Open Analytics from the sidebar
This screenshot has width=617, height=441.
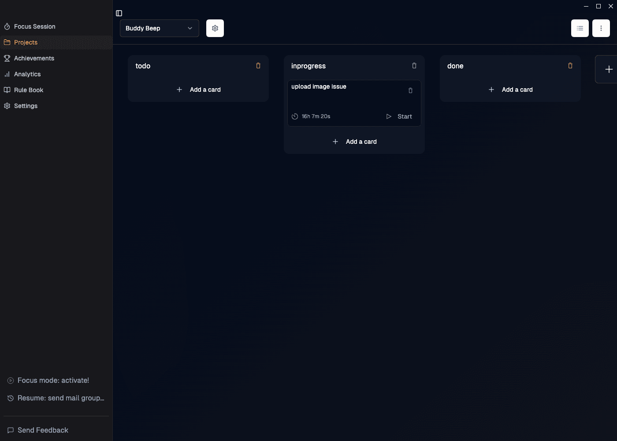click(27, 74)
